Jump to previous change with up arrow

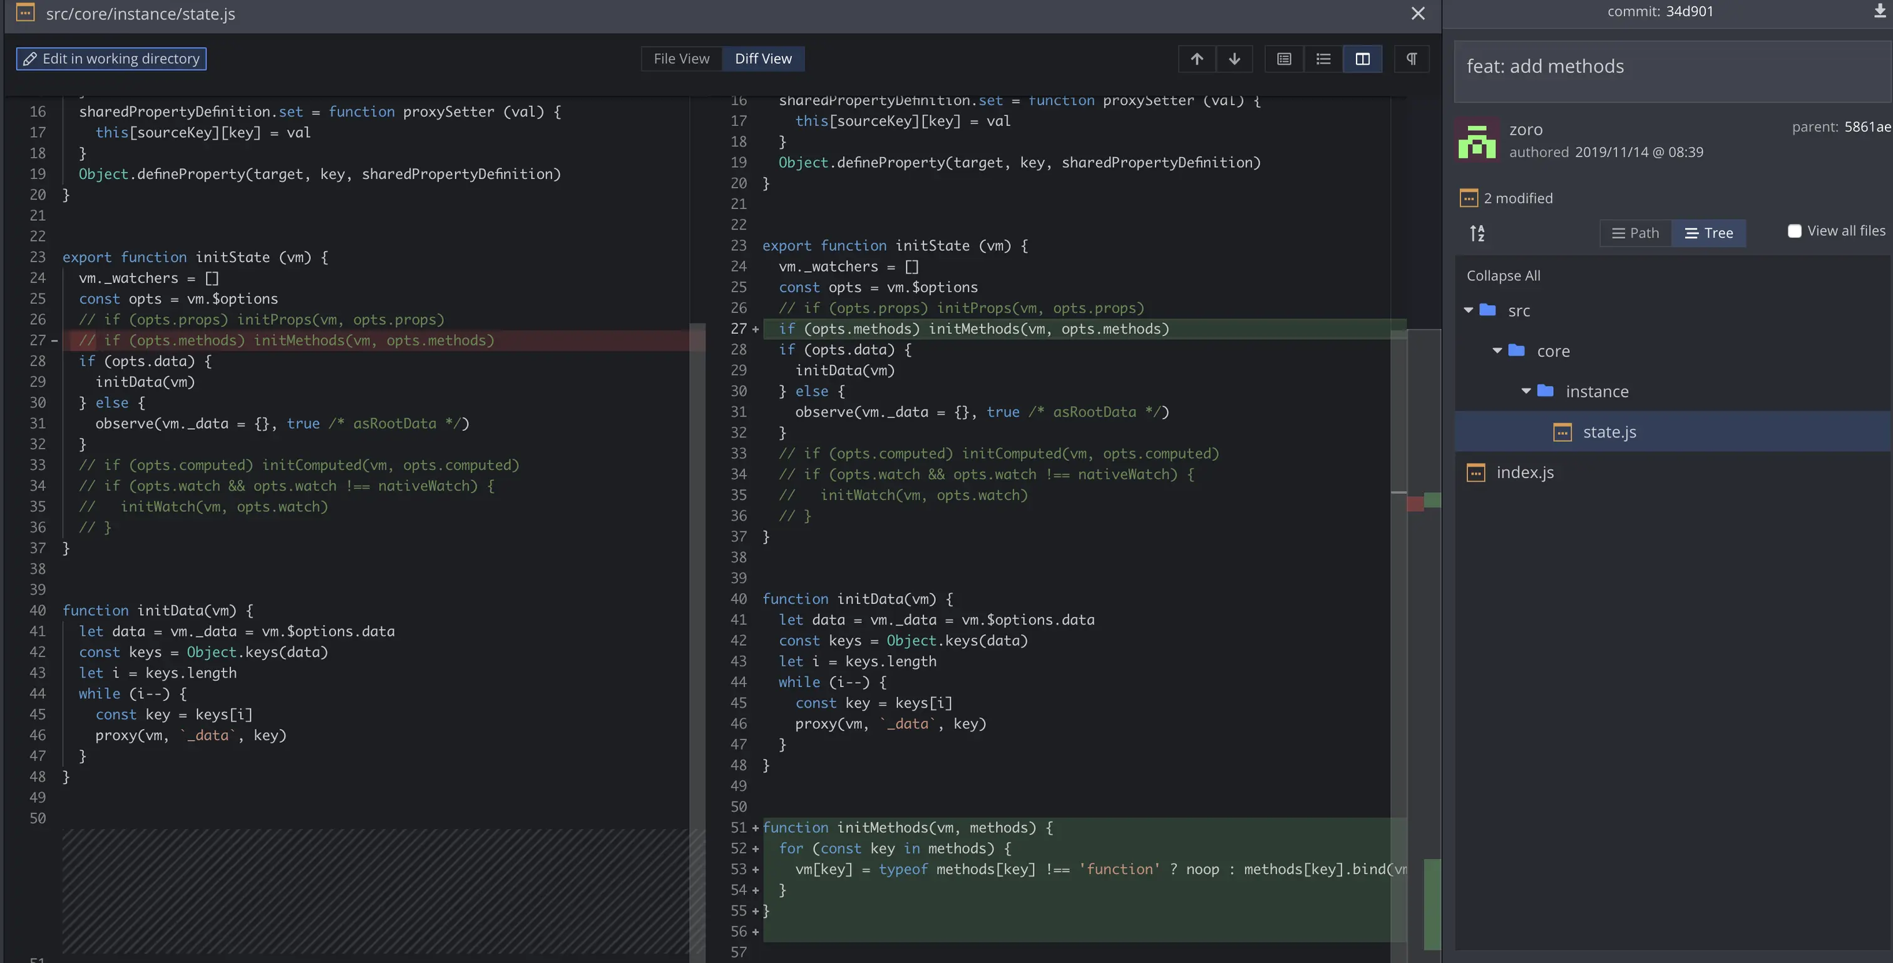pos(1196,59)
